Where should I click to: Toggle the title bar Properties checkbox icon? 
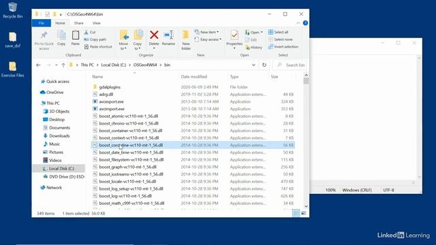click(x=47, y=14)
